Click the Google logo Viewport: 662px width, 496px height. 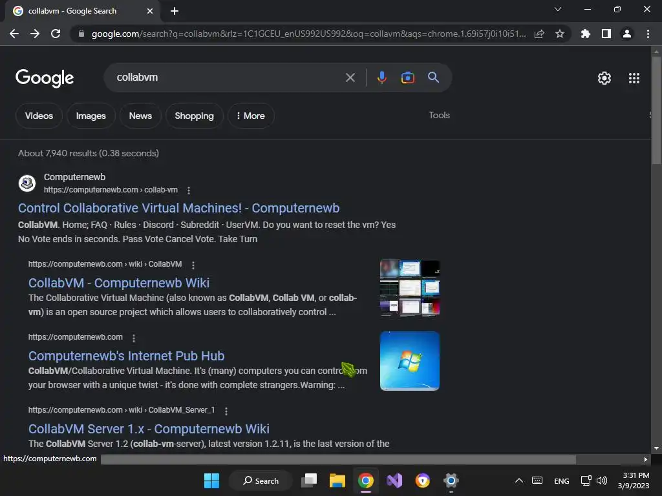pyautogui.click(x=45, y=78)
